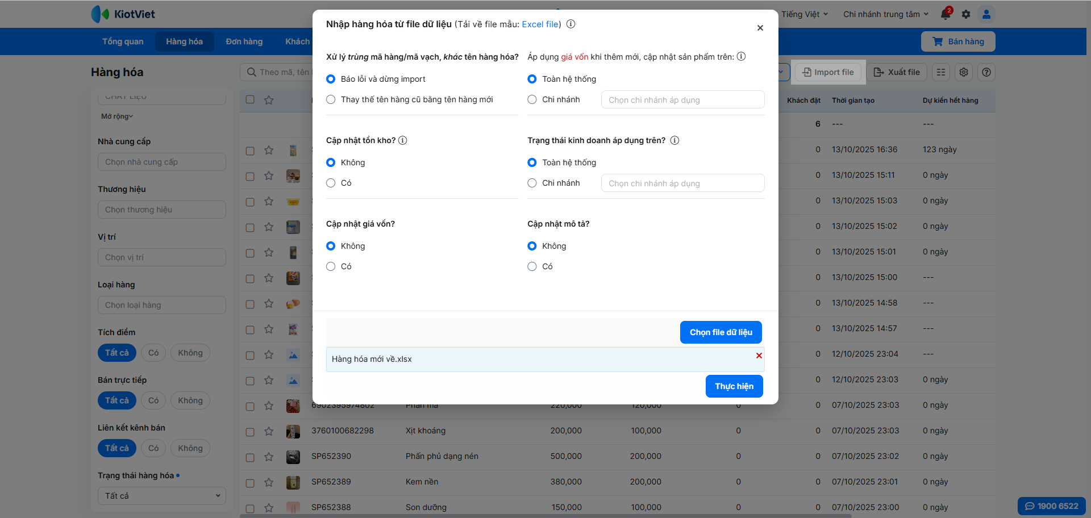Choose 'Có' under Cập nhật mô tả
The width and height of the screenshot is (1091, 518).
(532, 266)
